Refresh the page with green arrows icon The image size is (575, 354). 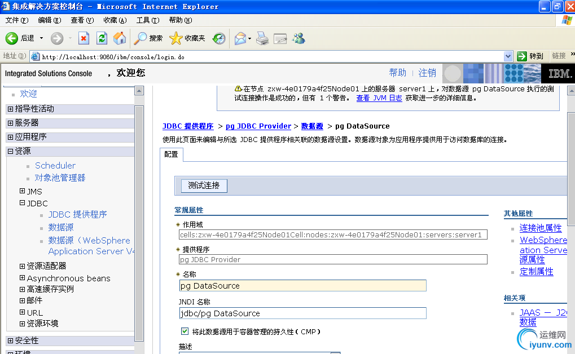pos(102,38)
